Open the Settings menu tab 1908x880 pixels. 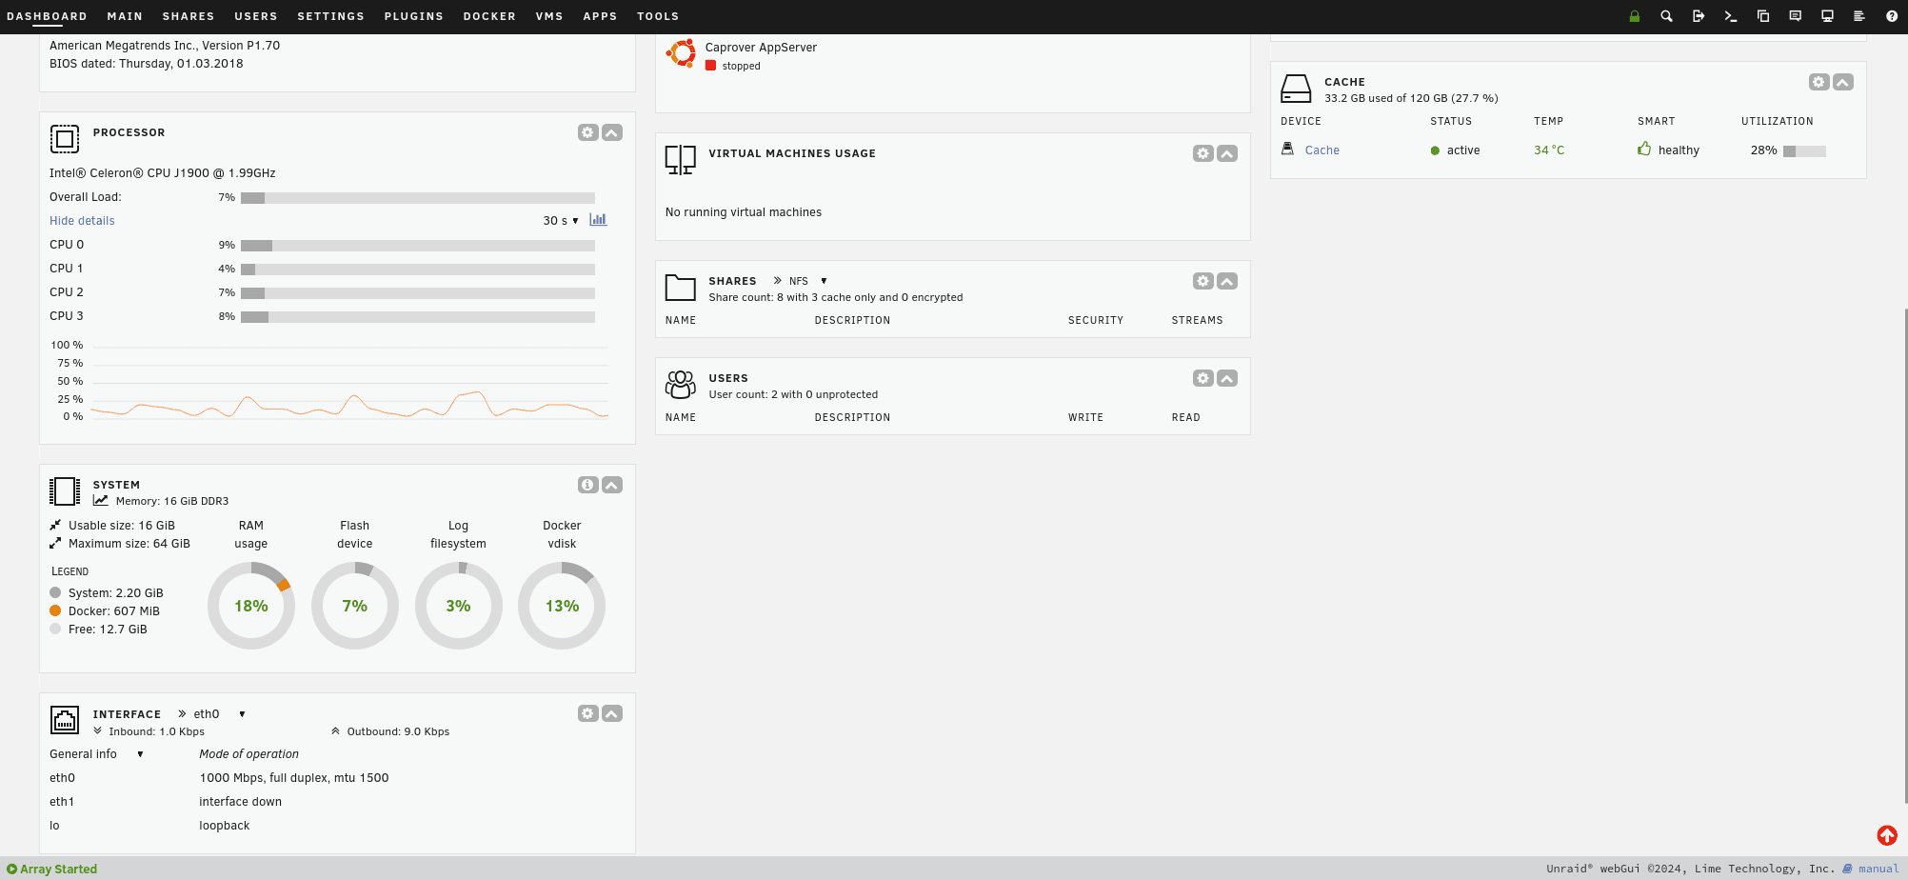tap(330, 16)
